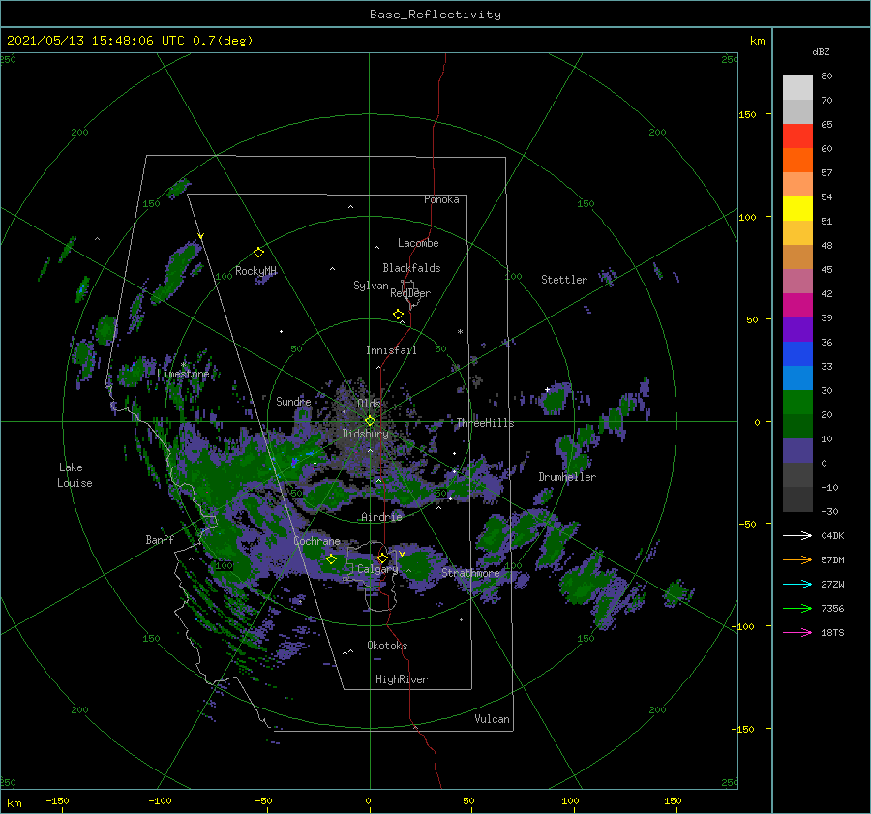Image resolution: width=871 pixels, height=814 pixels.
Task: Click the Vulcan city label
Action: (493, 719)
